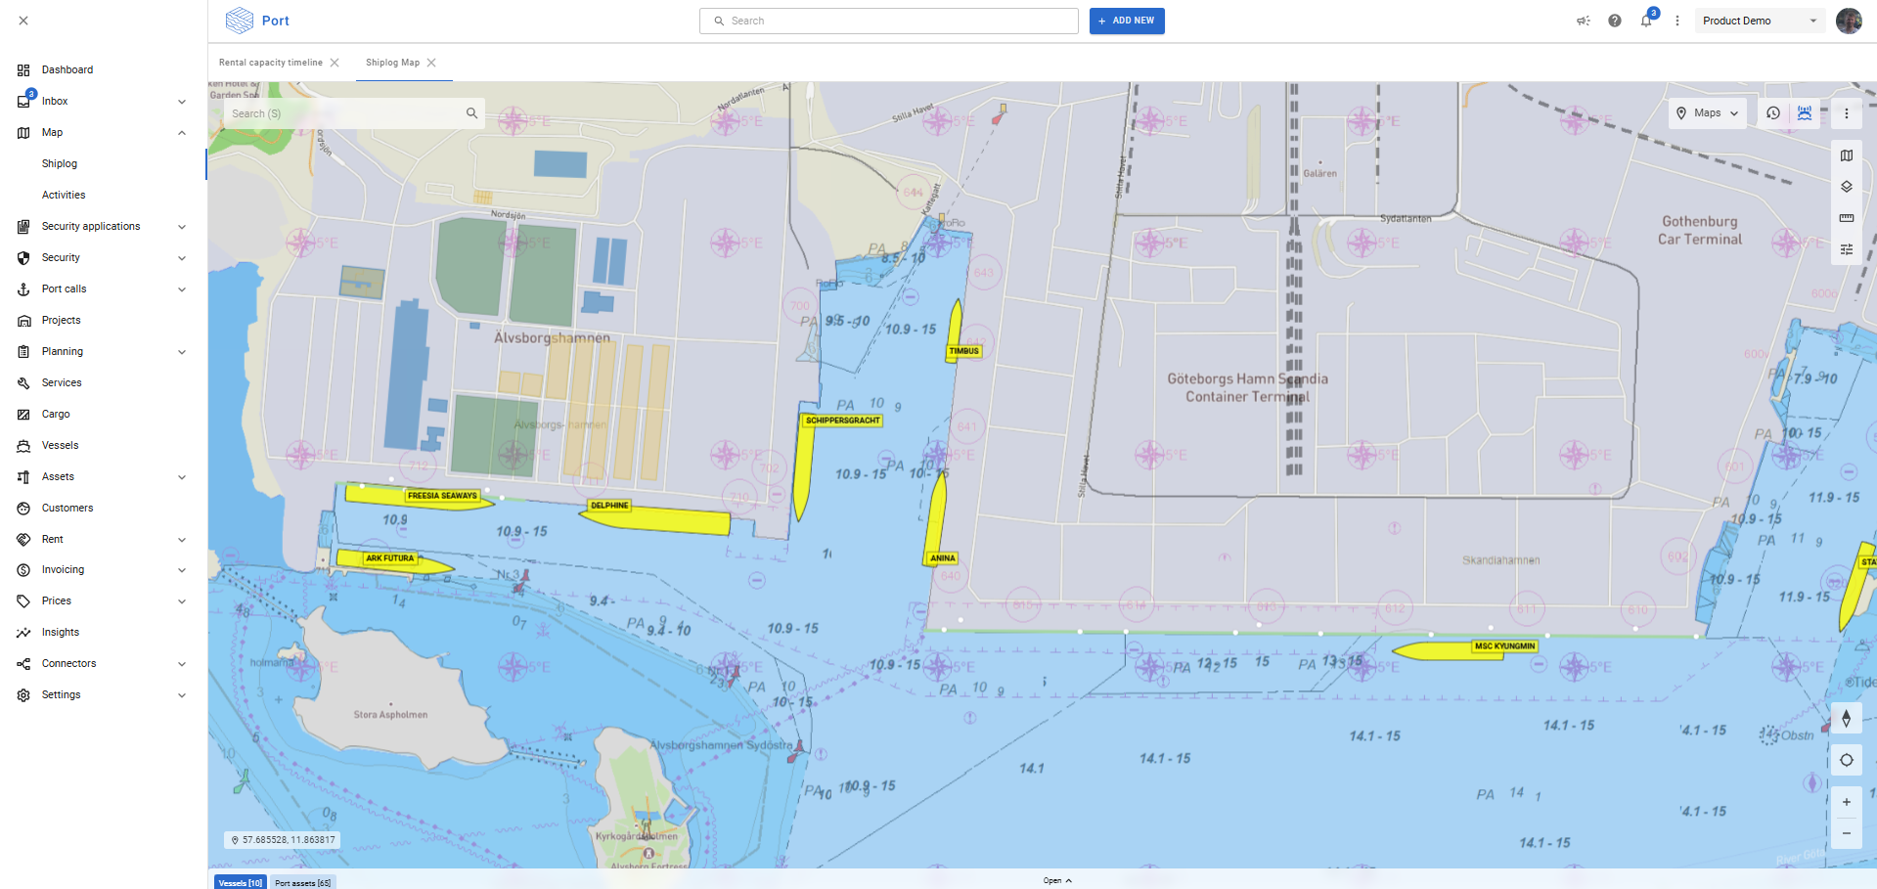The height and width of the screenshot is (889, 1877).
Task: Open the notifications bell
Action: click(1645, 21)
